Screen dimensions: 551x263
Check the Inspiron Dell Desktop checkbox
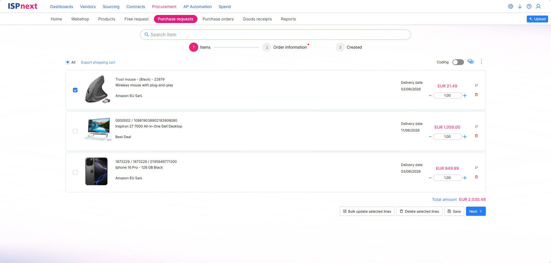tap(75, 131)
